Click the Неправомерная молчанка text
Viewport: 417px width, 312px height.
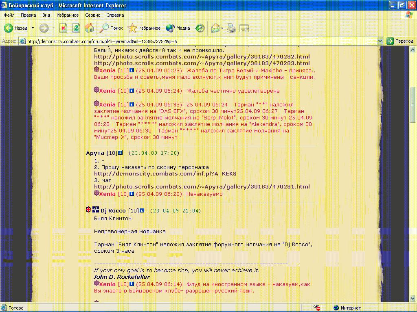130,231
